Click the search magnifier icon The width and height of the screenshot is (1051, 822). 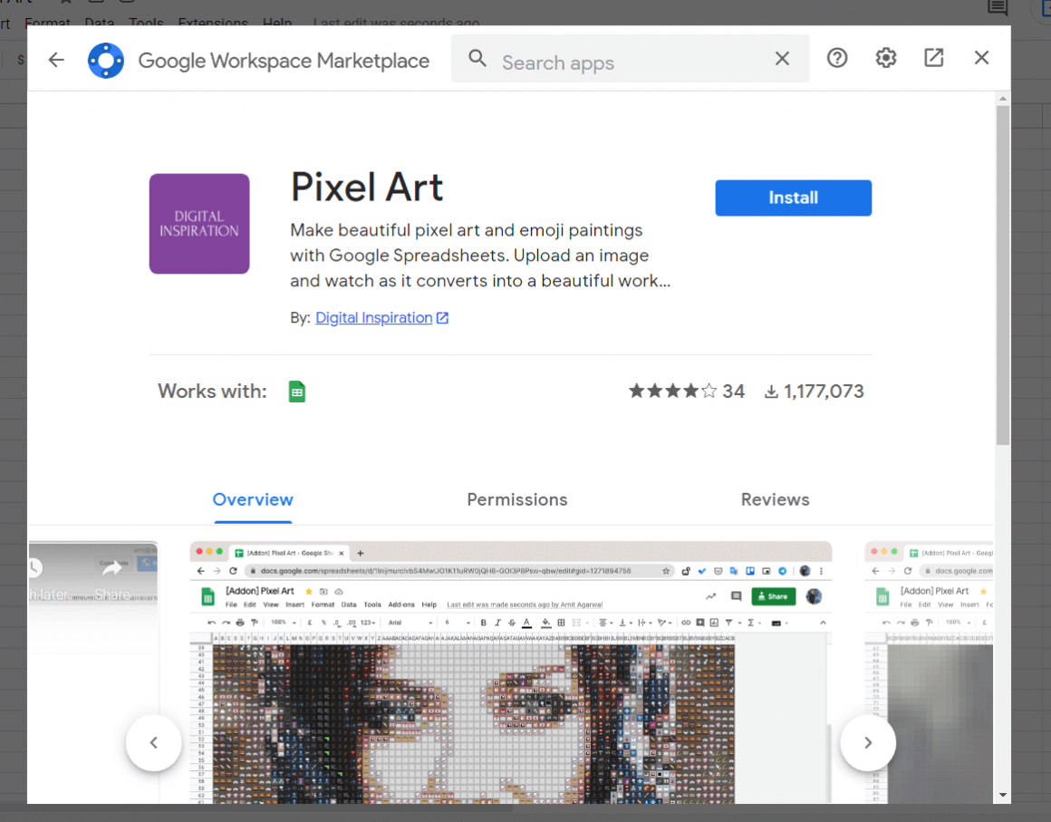[477, 57]
